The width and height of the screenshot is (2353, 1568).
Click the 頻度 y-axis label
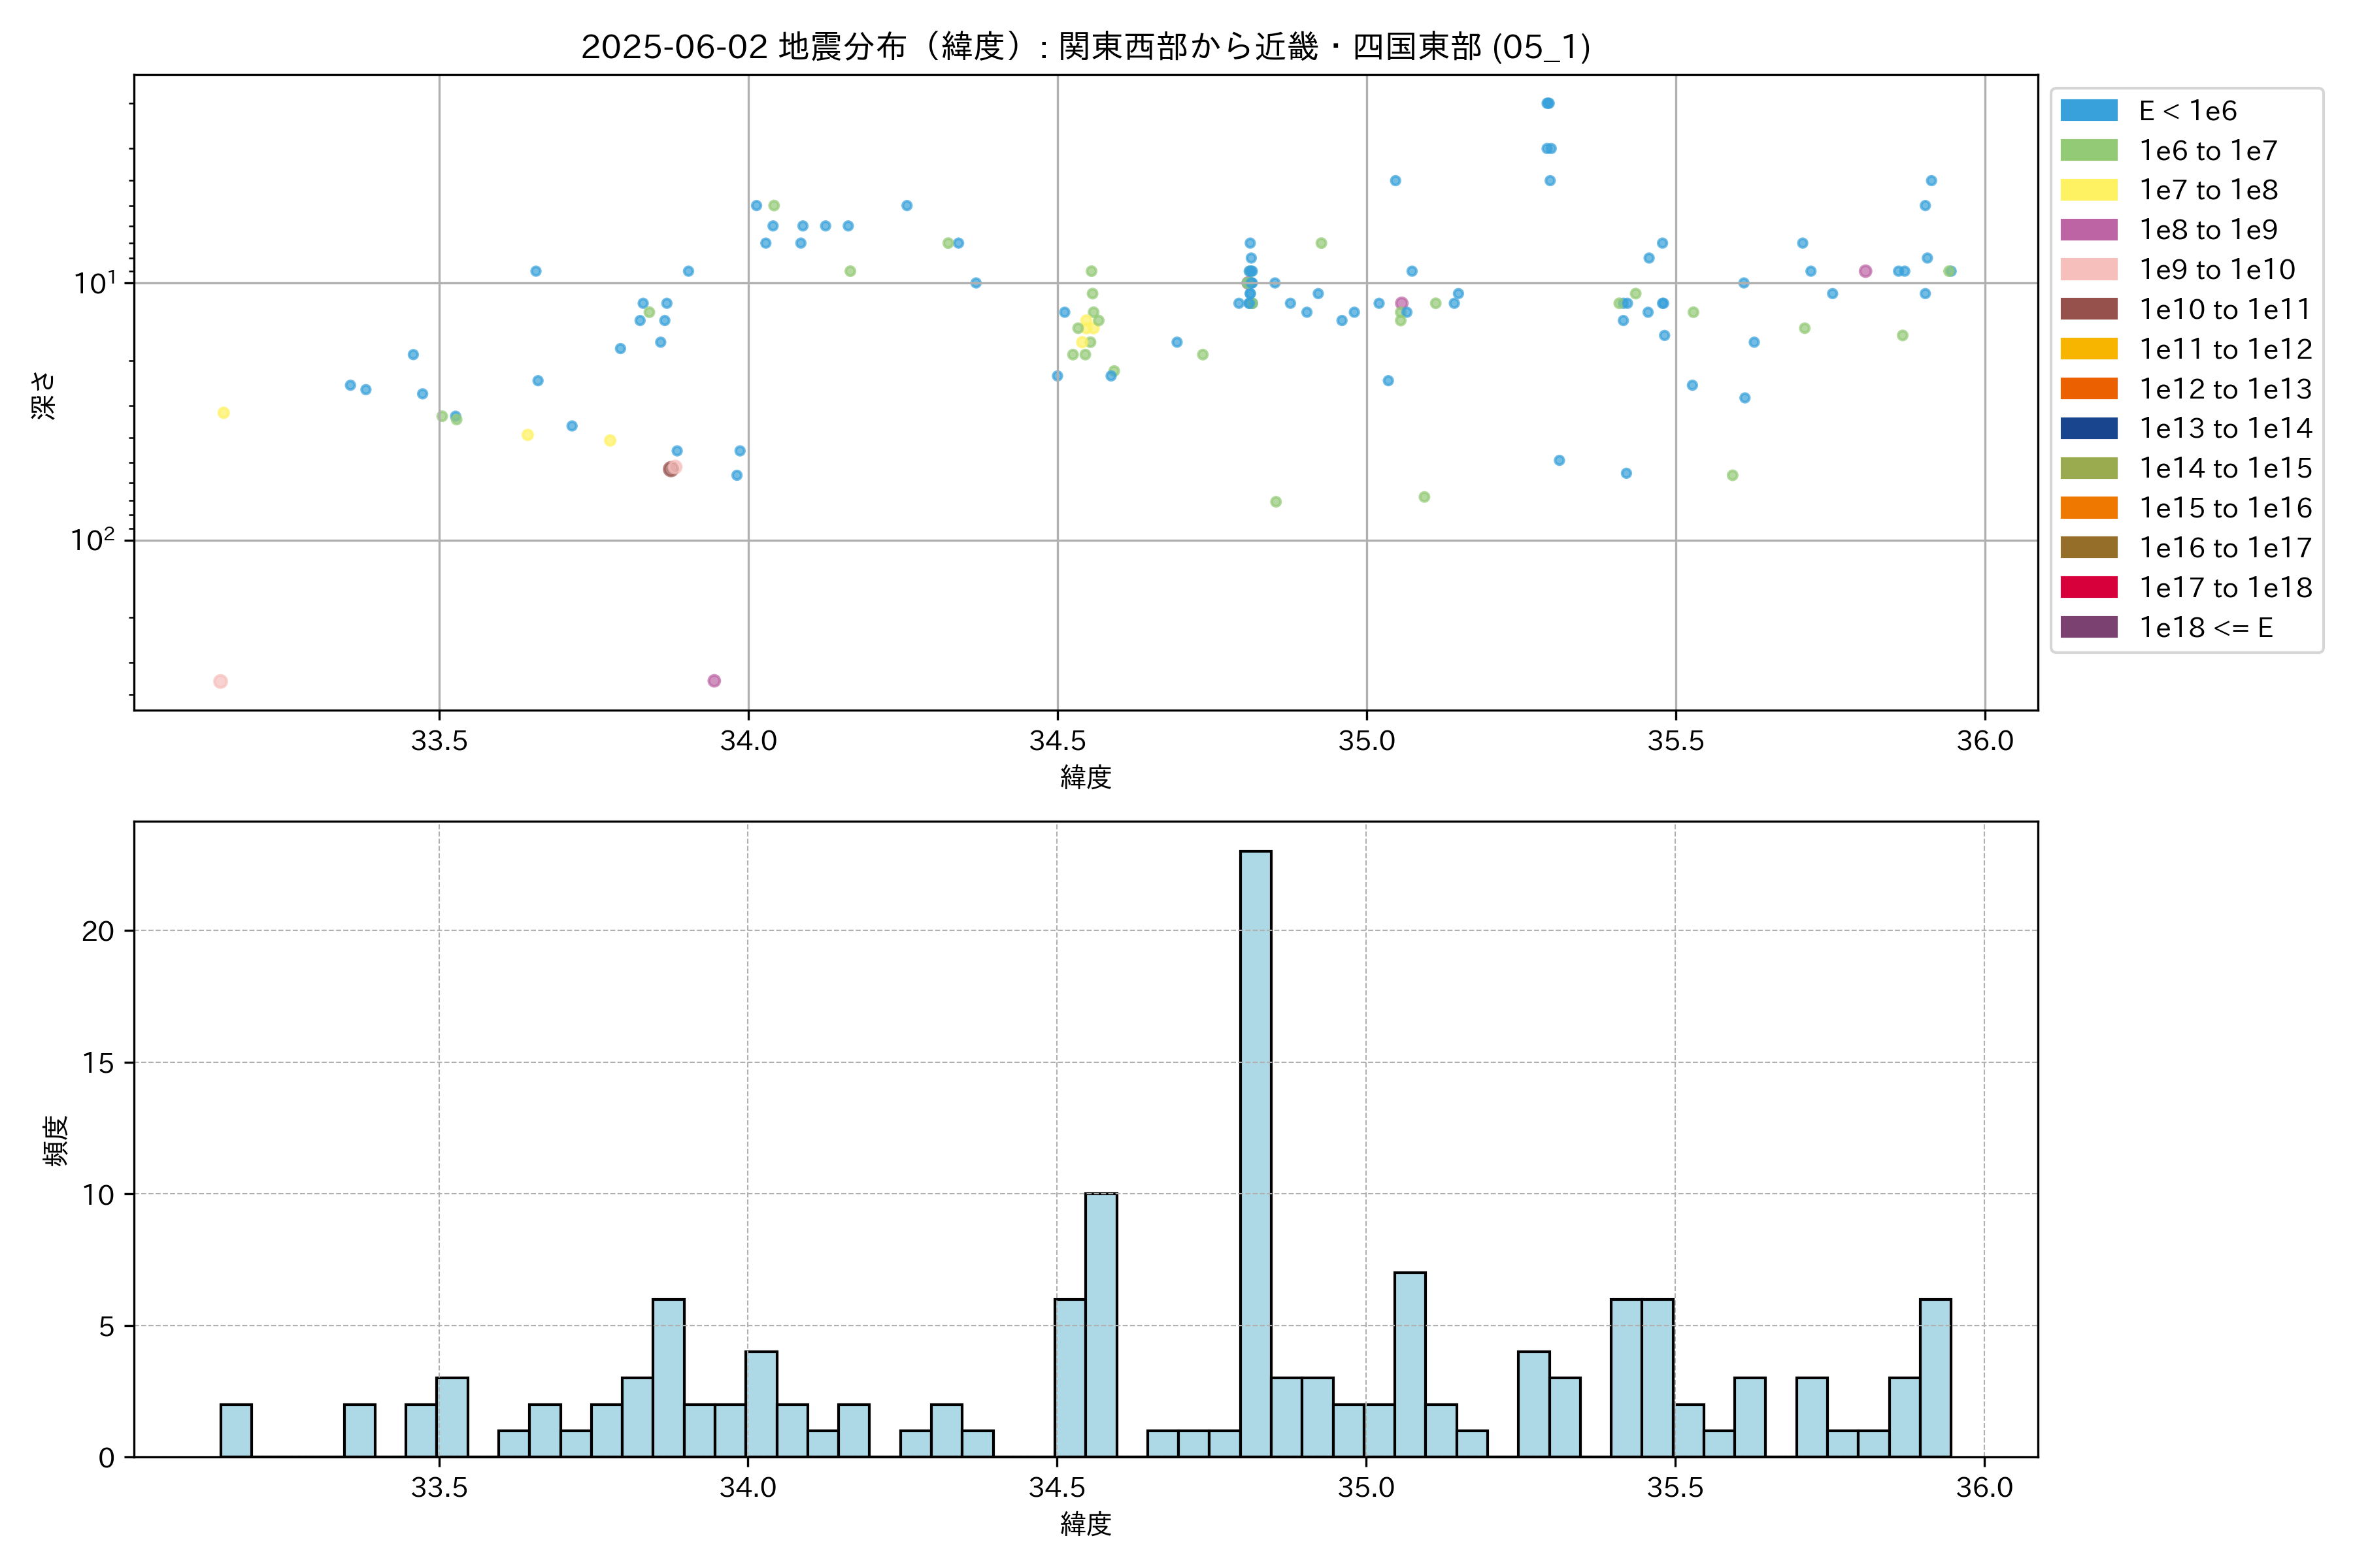coord(56,1140)
